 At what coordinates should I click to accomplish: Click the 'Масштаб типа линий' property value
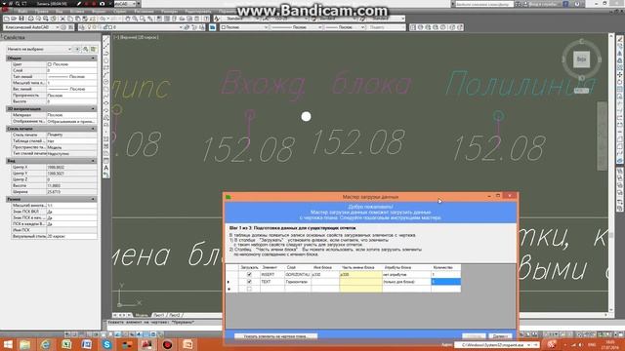coord(71,83)
